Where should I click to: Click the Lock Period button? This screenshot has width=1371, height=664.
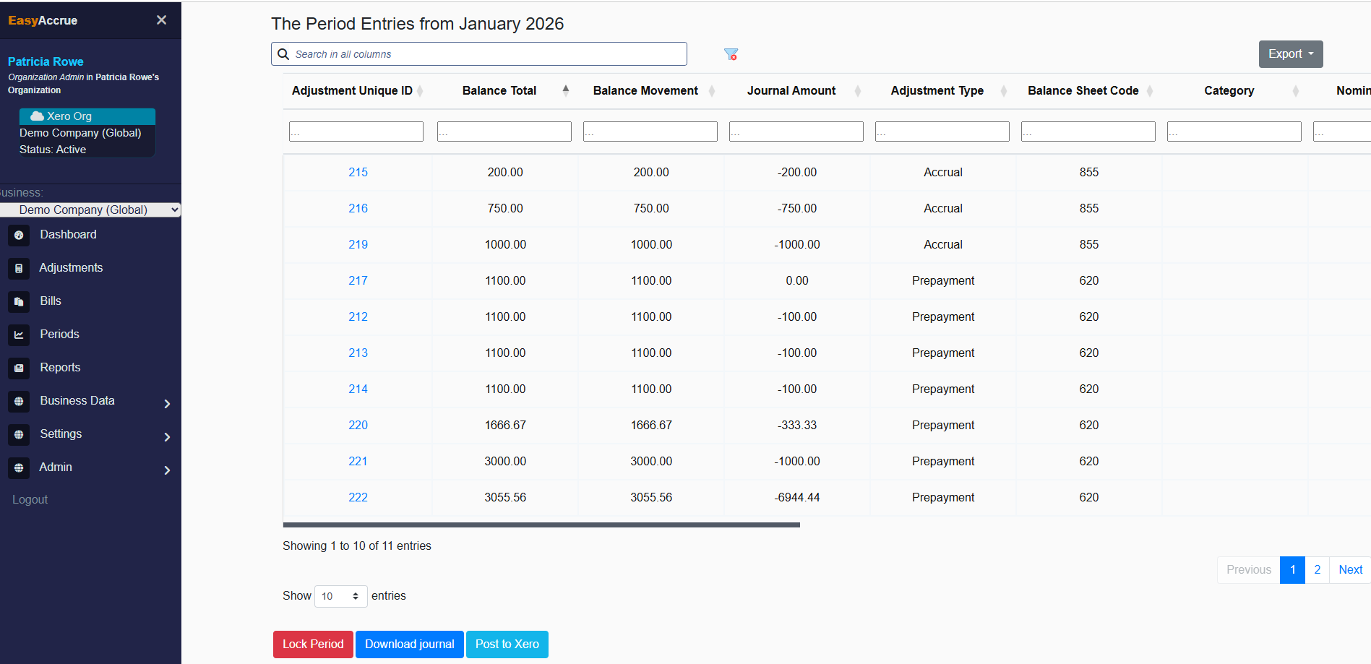click(x=313, y=644)
